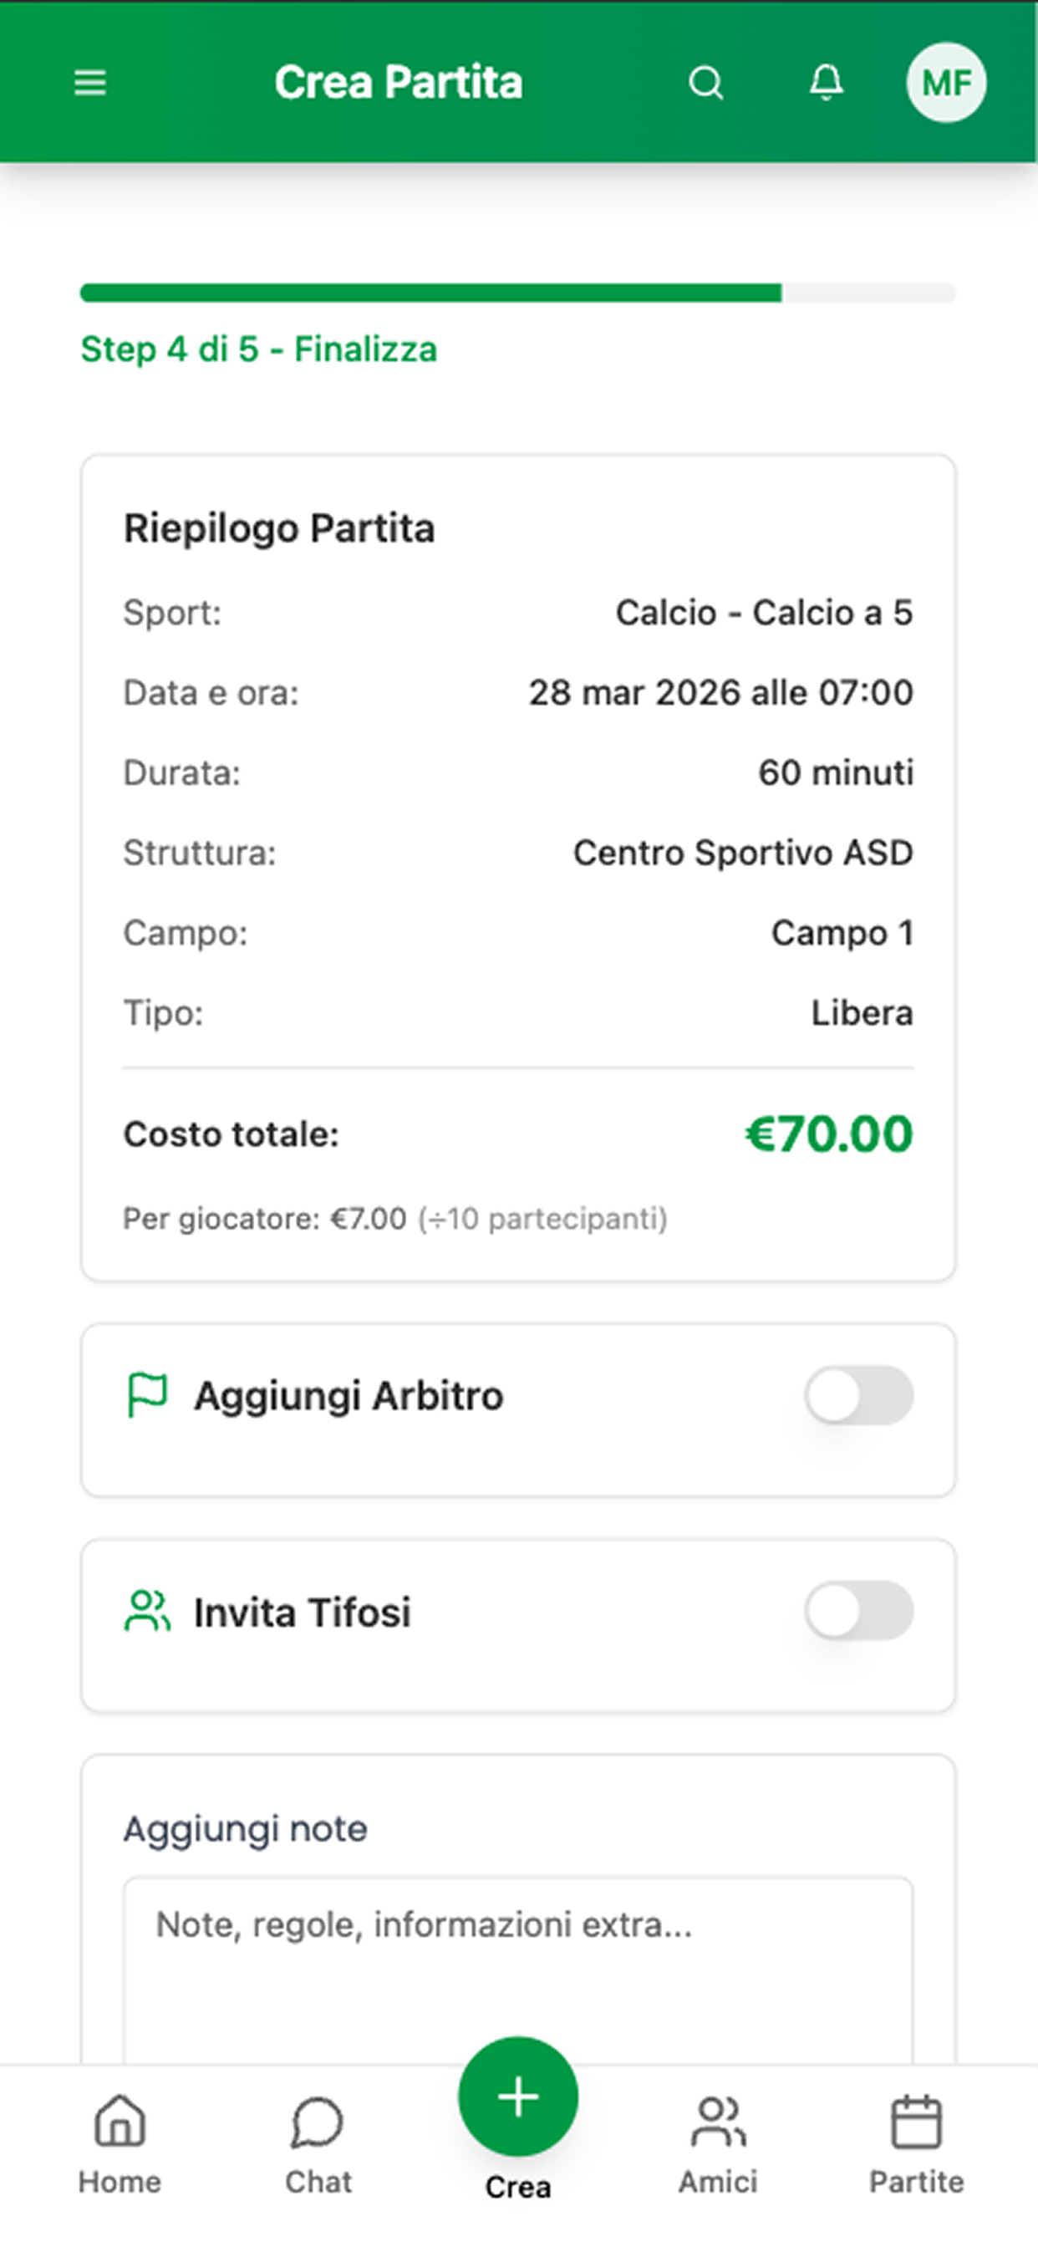This screenshot has width=1038, height=2247.
Task: Turn on the Invita Tifosi switch
Action: pos(859,1610)
